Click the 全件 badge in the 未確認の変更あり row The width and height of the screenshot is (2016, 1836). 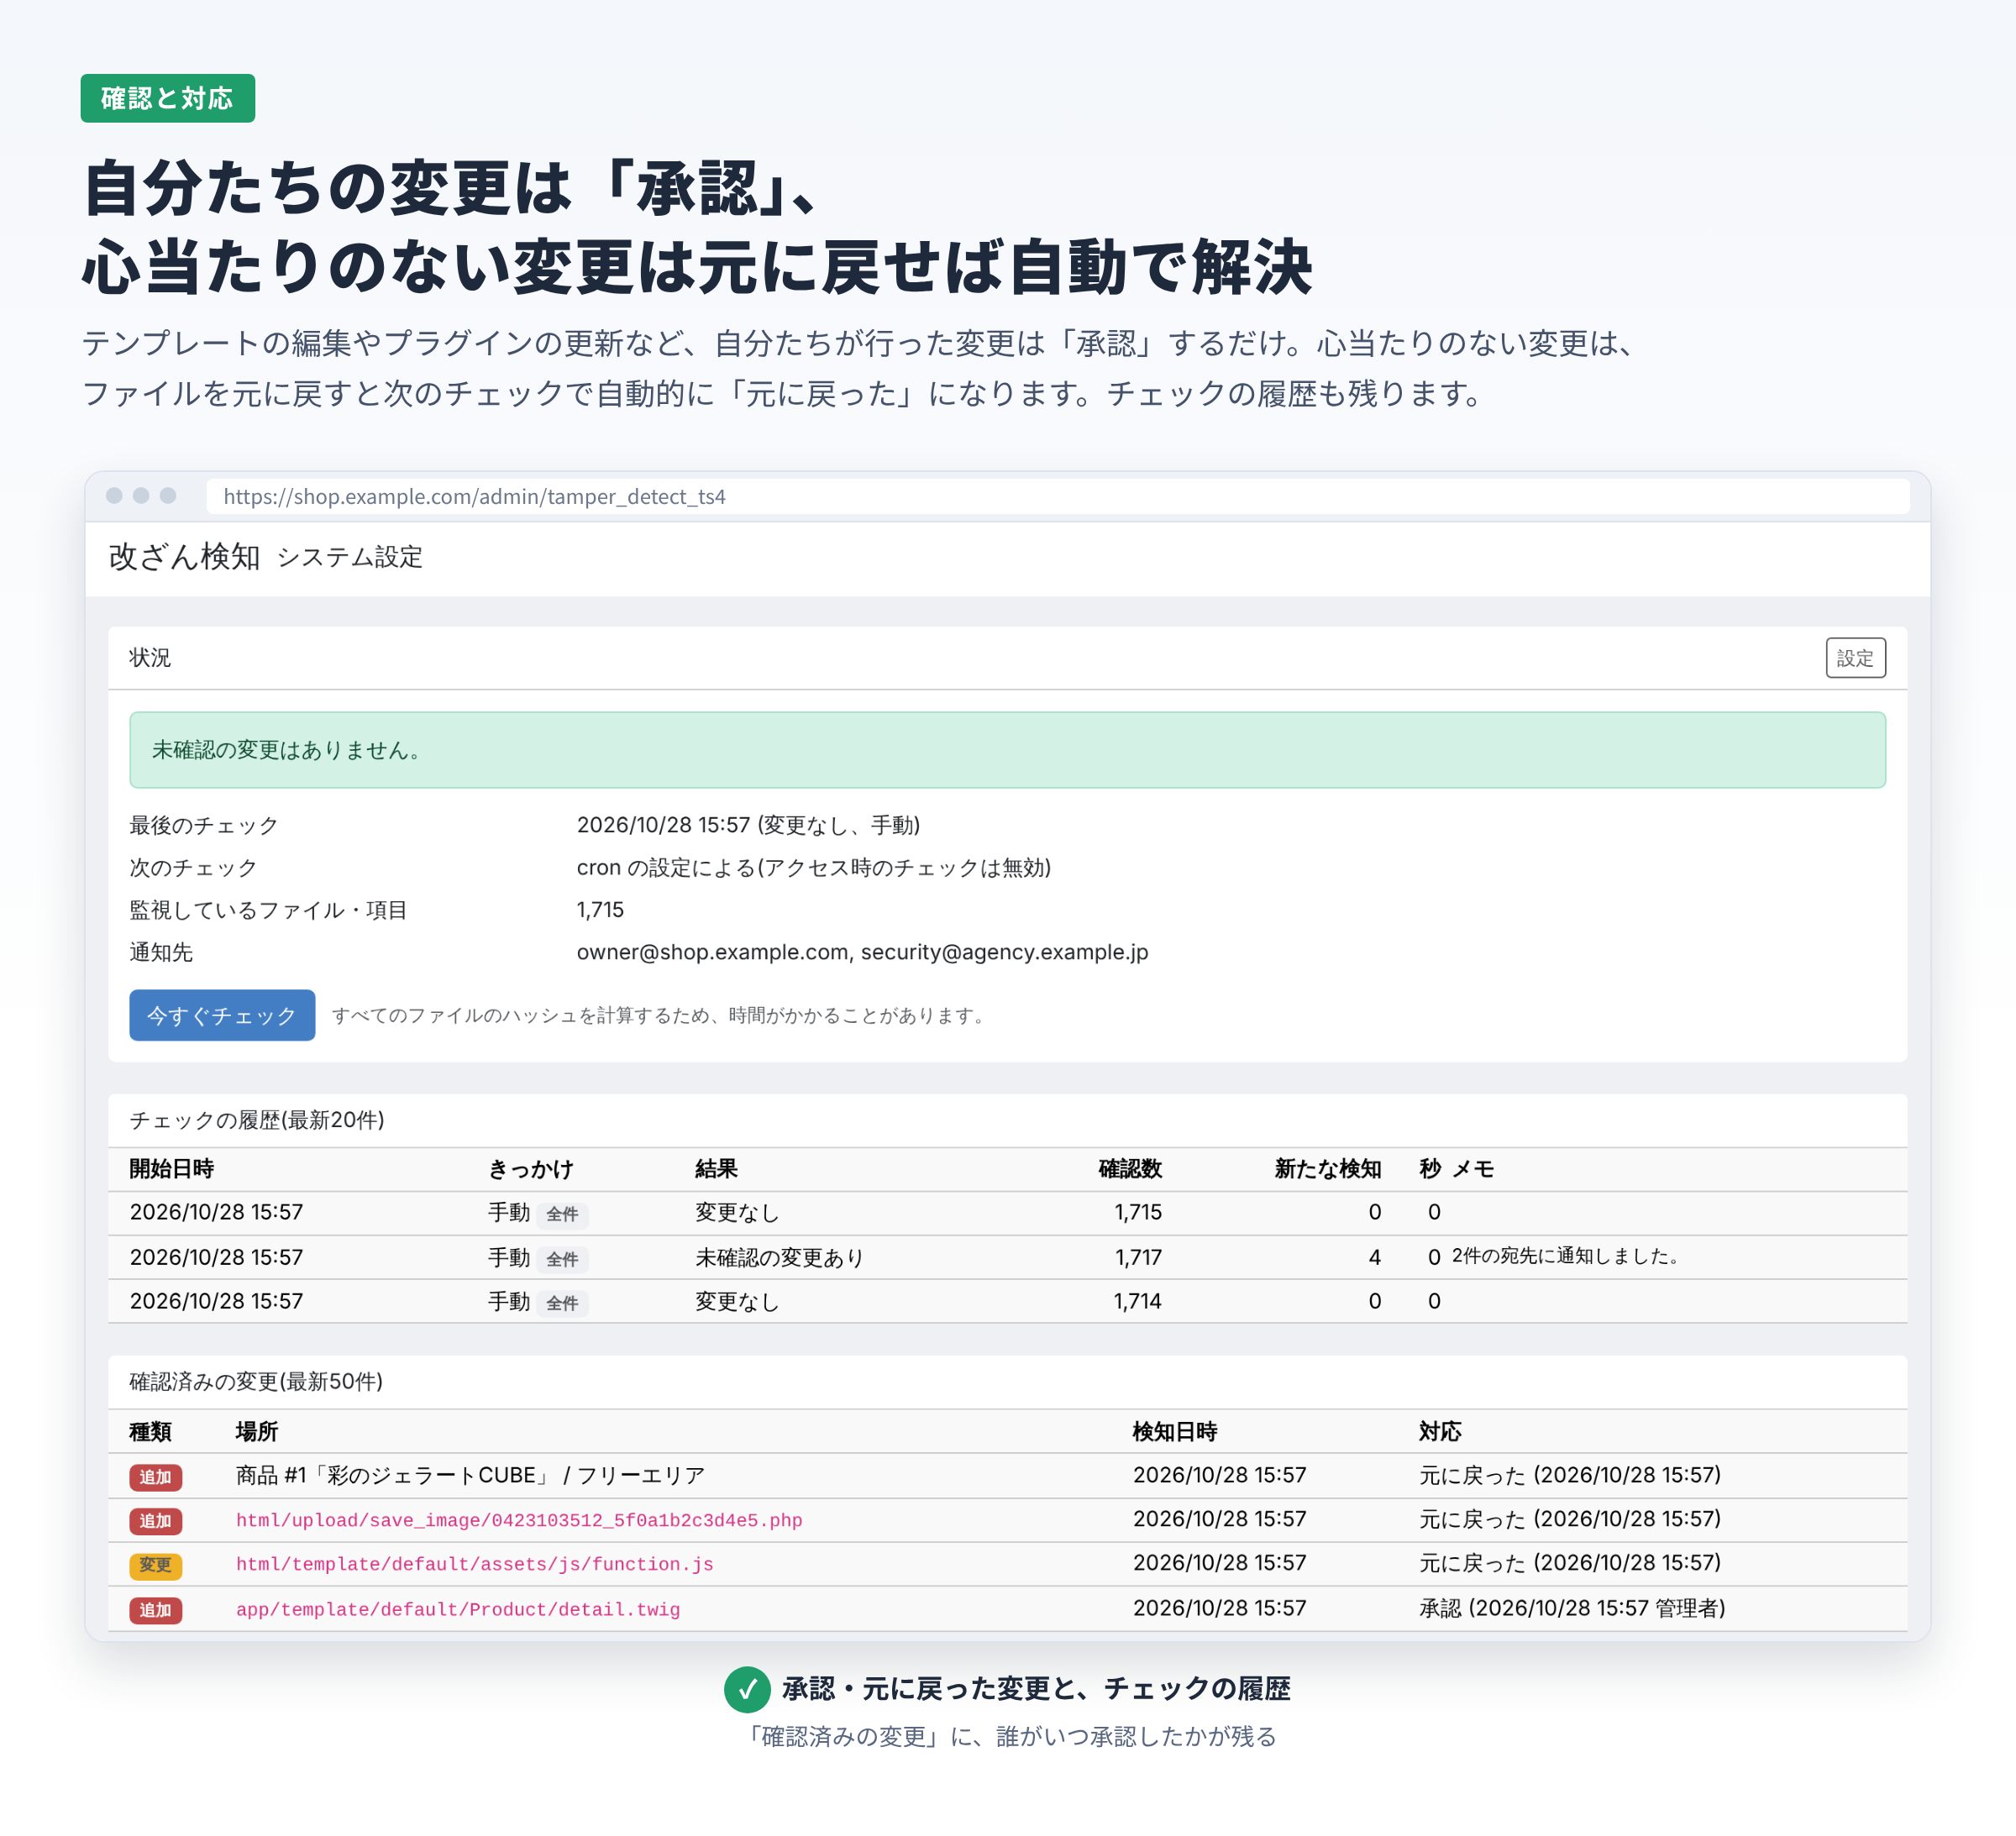click(562, 1259)
